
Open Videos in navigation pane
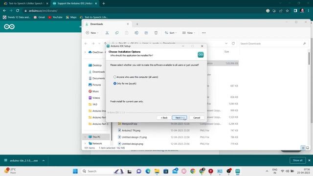point(94,98)
